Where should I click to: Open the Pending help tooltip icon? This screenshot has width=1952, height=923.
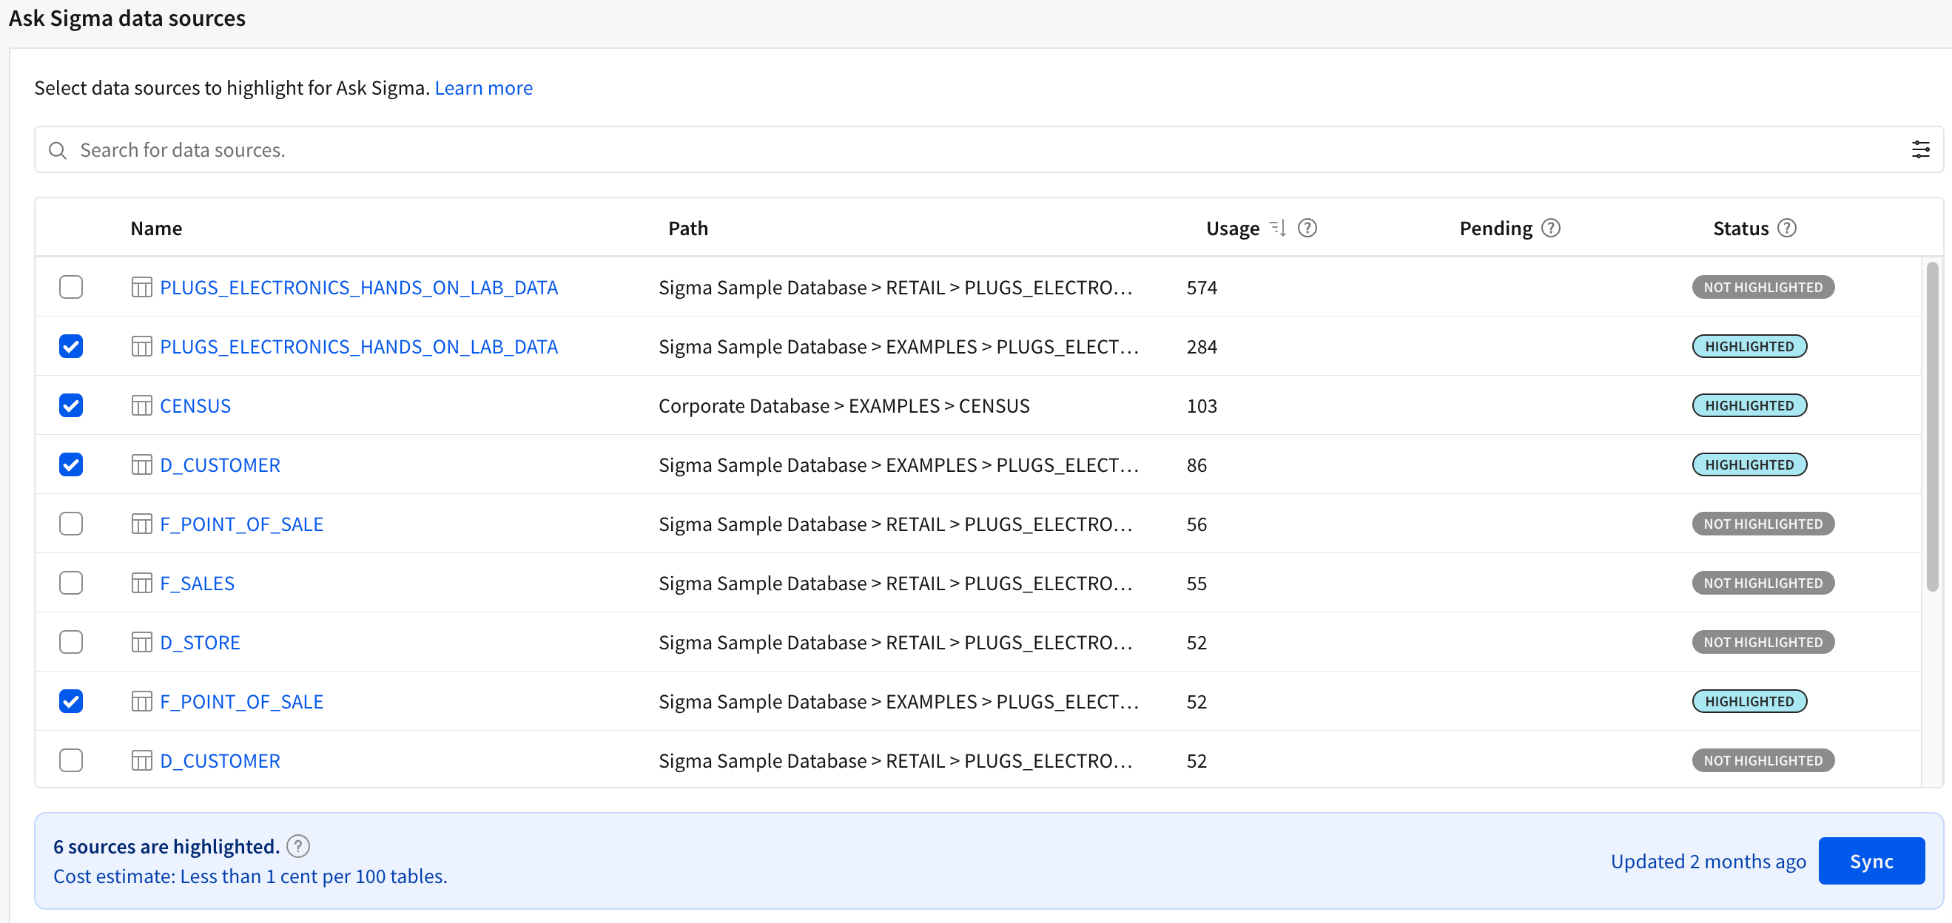tap(1550, 228)
